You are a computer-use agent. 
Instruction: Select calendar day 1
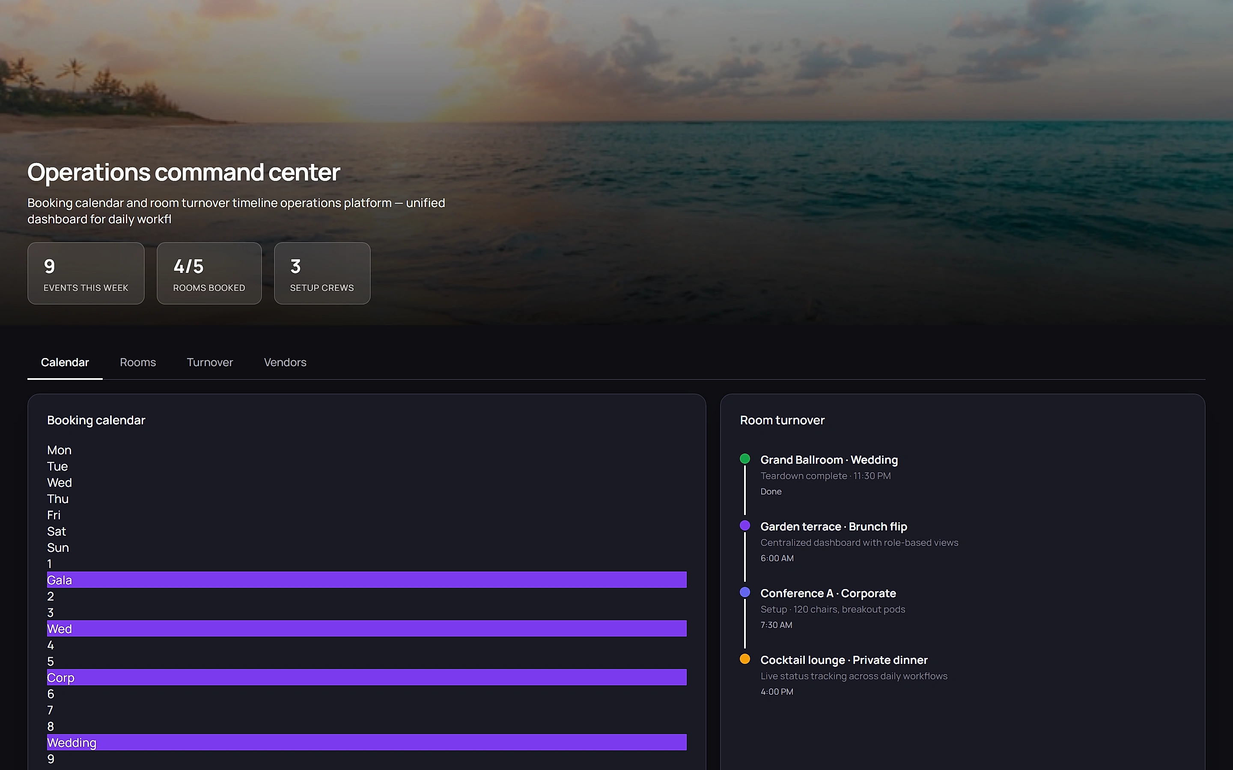click(49, 564)
